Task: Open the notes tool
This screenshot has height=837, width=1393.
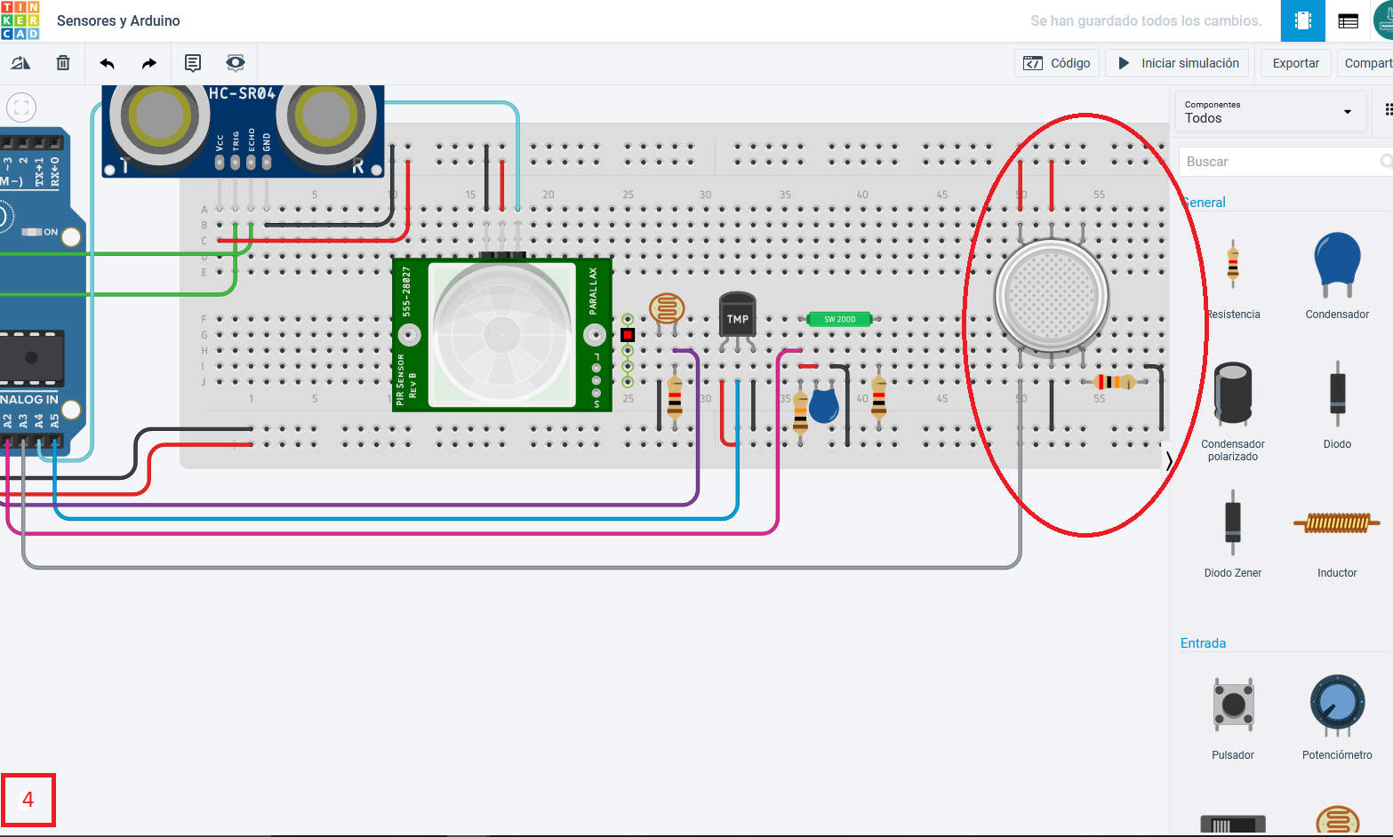Action: point(193,63)
